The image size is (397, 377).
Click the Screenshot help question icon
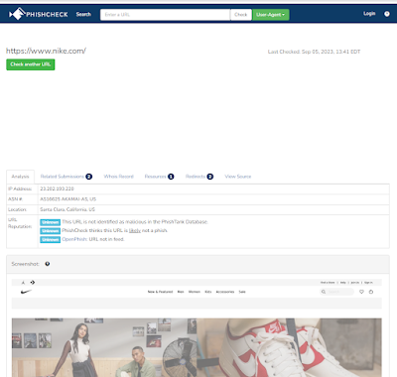[48, 264]
